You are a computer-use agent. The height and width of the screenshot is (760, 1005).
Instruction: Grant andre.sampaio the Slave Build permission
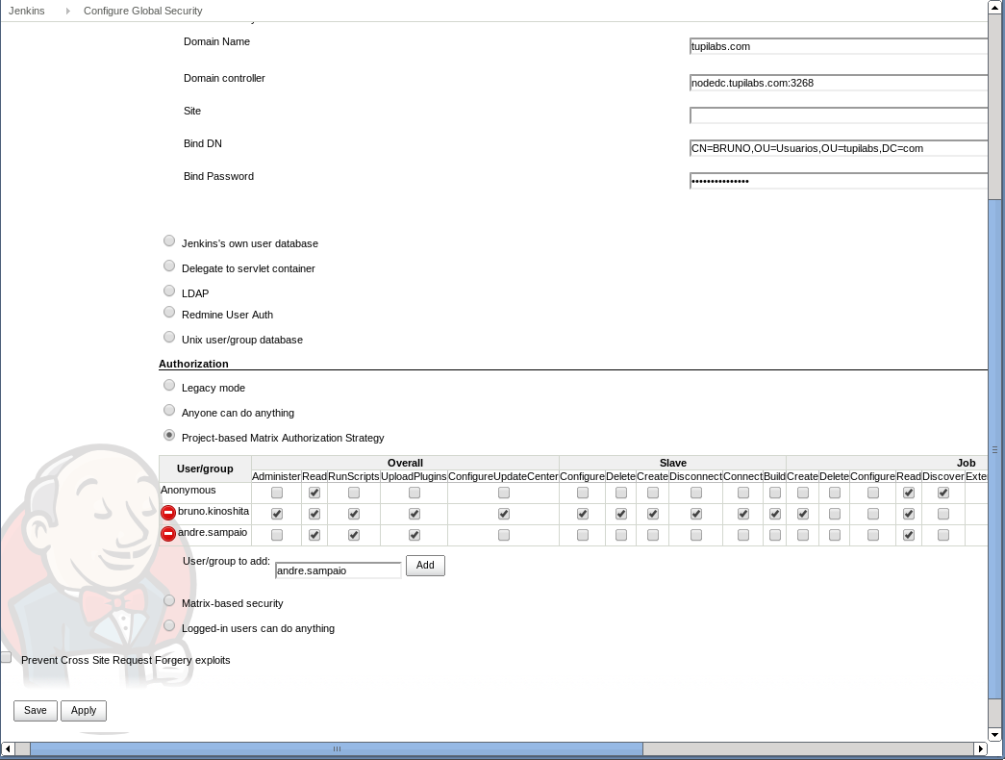[775, 534]
